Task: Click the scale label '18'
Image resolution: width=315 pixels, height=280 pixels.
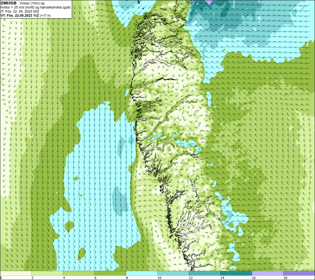Action: pyautogui.click(x=285, y=278)
